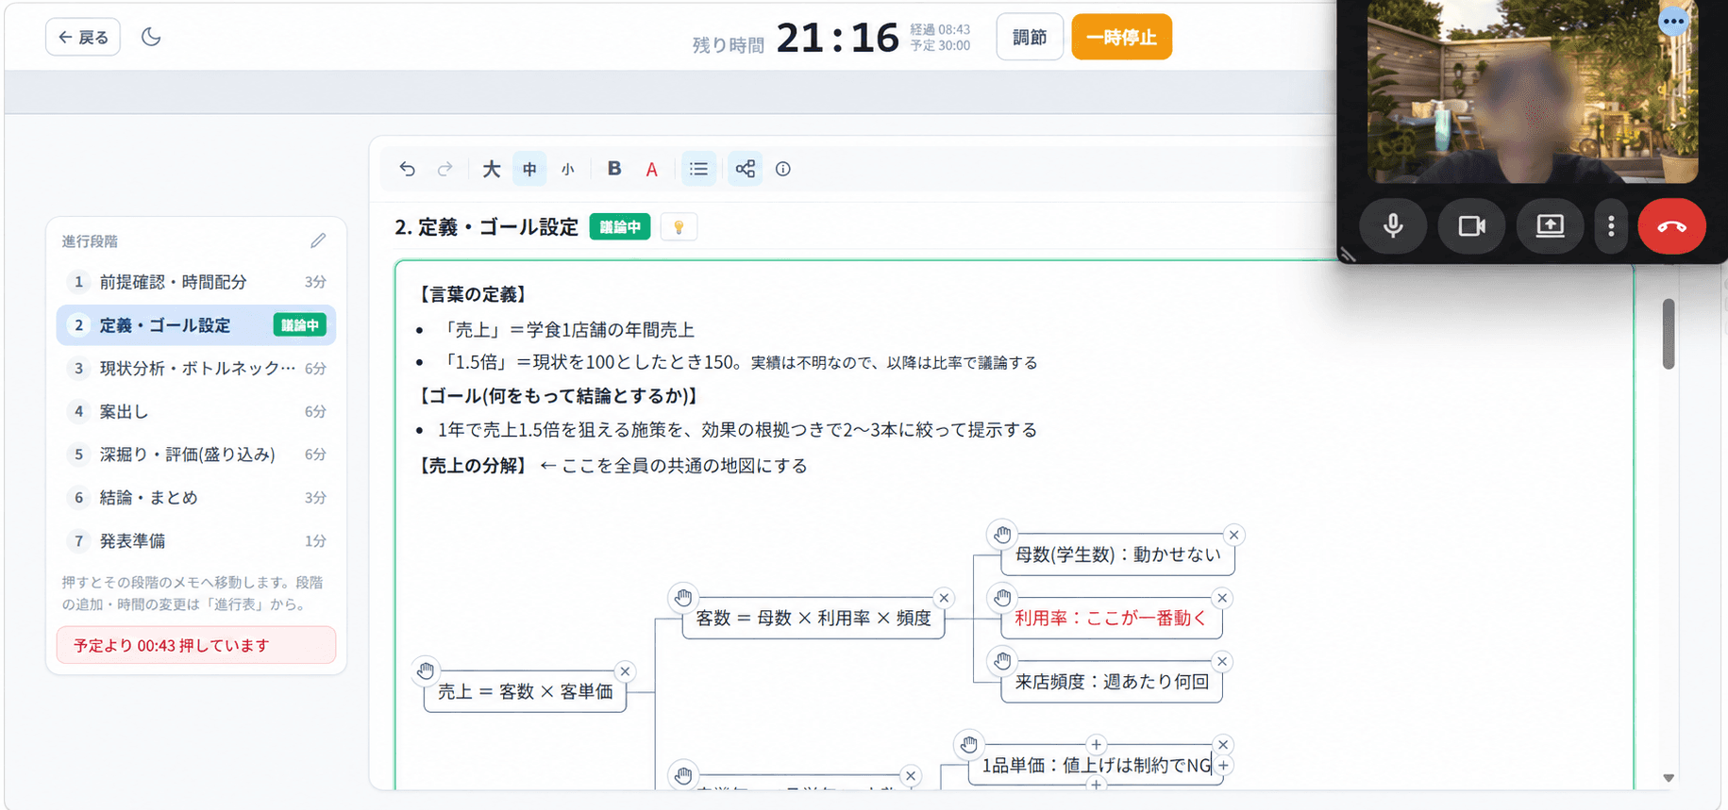Delete the 客数=母数×利用率×頻度 node
This screenshot has width=1728, height=810.
tap(944, 598)
